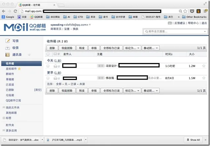The width and height of the screenshot is (210, 146).
Task: Click top toolbar 全部标为已读 button
Action: point(111,48)
